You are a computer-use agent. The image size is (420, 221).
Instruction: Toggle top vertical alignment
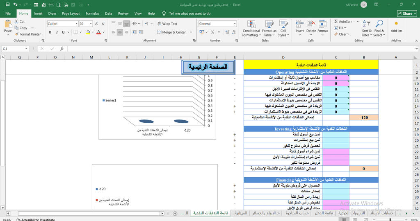[x=113, y=23]
